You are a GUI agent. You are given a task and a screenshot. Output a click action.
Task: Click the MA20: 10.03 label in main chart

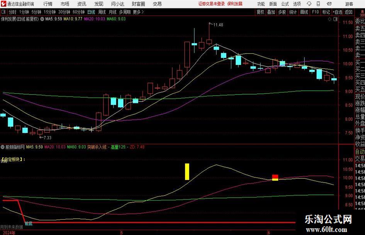click(95, 19)
